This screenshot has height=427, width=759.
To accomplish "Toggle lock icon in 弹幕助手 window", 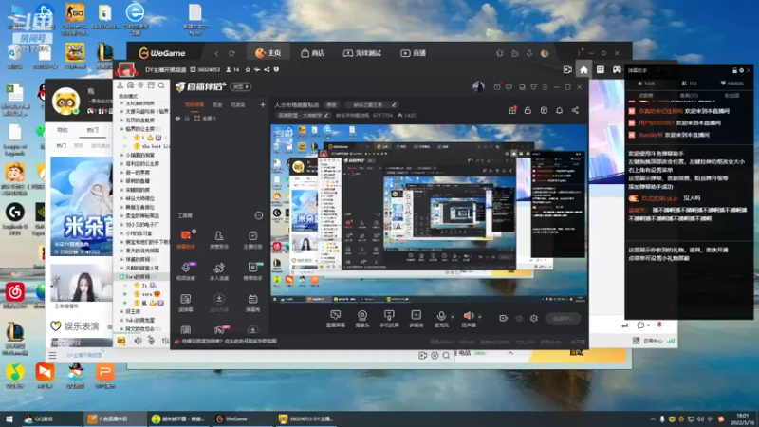I will click(734, 70).
